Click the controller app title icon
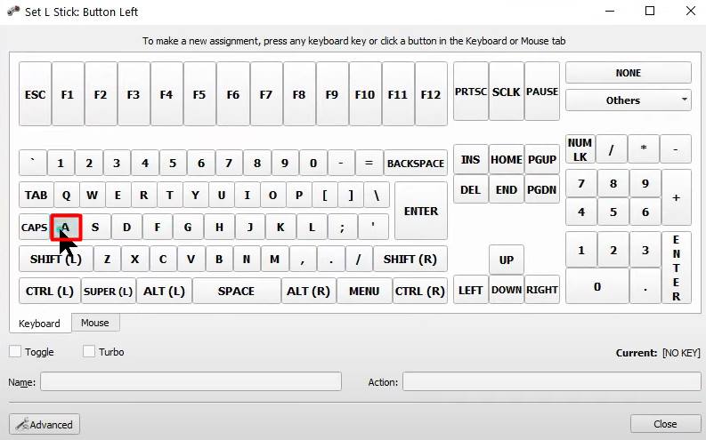Screen dimensions: 706x440 [x=13, y=11]
